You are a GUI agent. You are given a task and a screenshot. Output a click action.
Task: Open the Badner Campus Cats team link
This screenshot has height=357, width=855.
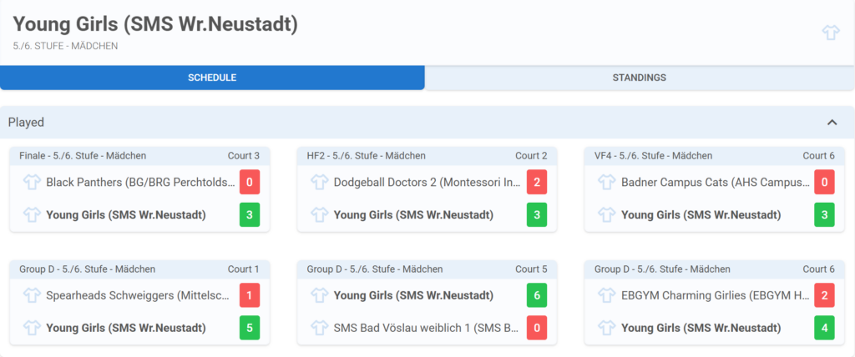tap(716, 182)
